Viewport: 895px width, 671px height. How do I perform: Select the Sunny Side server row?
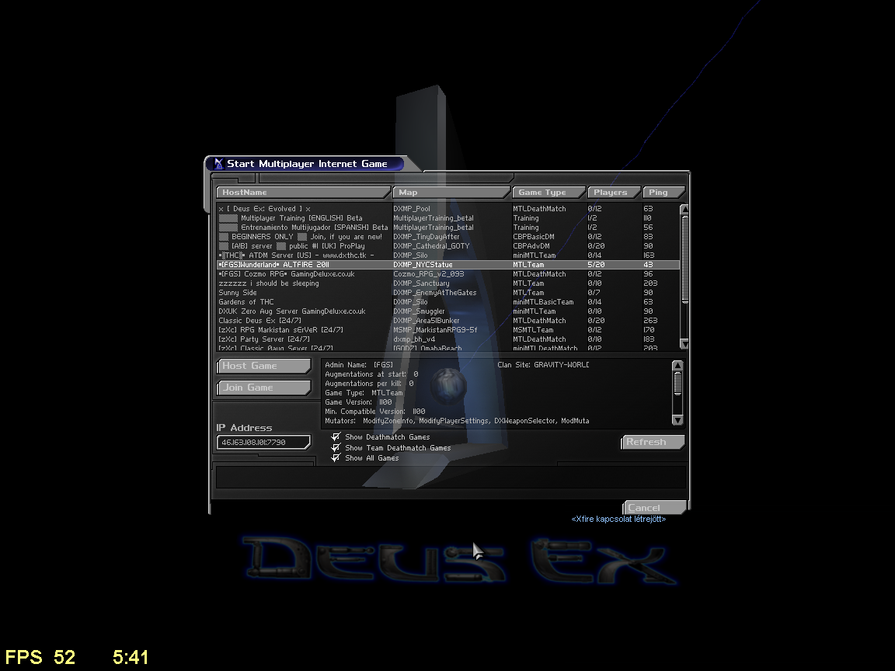click(303, 293)
